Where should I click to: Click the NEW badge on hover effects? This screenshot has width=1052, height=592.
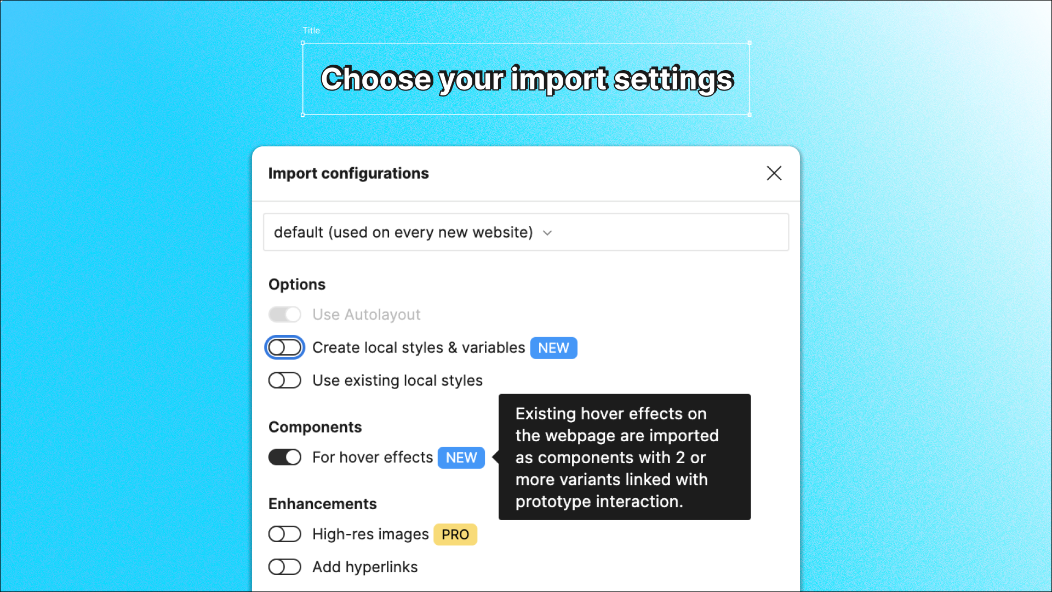point(461,457)
